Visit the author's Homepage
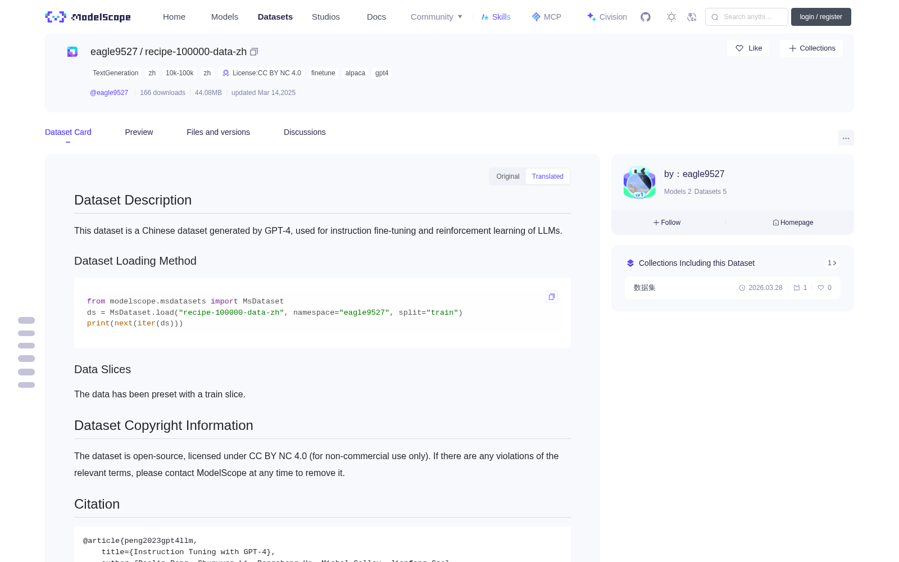This screenshot has height=562, width=899. pyautogui.click(x=793, y=223)
